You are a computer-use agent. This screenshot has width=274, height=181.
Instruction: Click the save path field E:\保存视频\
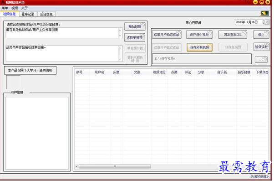202,59
